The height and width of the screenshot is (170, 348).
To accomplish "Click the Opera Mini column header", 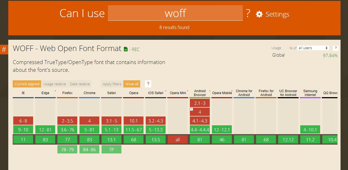I will 178,93.
